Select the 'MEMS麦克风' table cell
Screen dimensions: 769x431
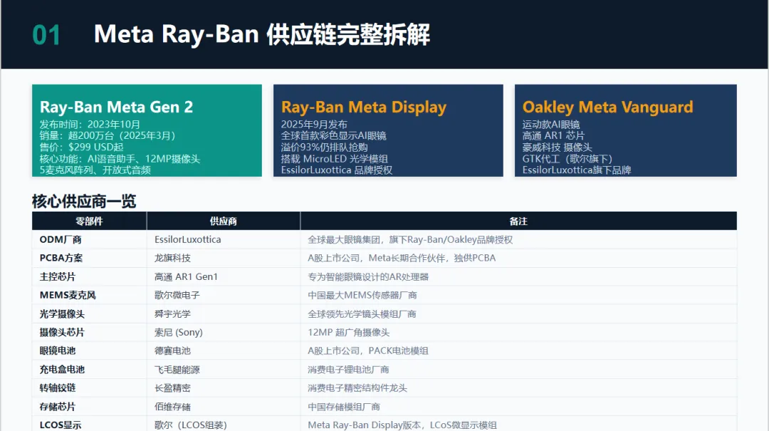89,296
